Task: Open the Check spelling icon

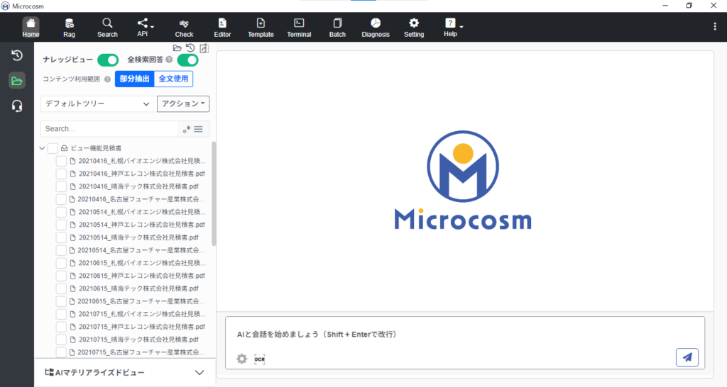Action: click(184, 28)
